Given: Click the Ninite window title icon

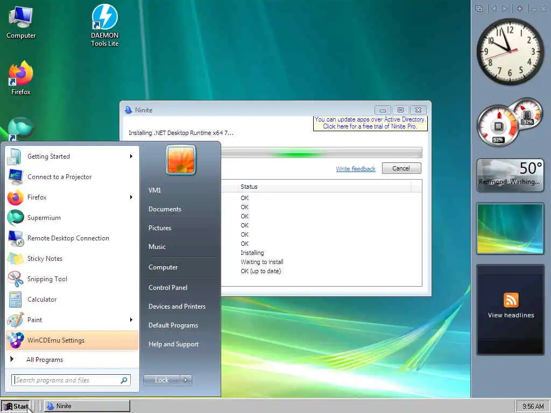Looking at the screenshot, I should [128, 110].
